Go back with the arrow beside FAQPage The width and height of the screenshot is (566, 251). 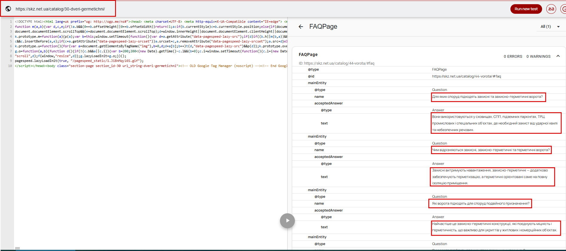(x=301, y=27)
